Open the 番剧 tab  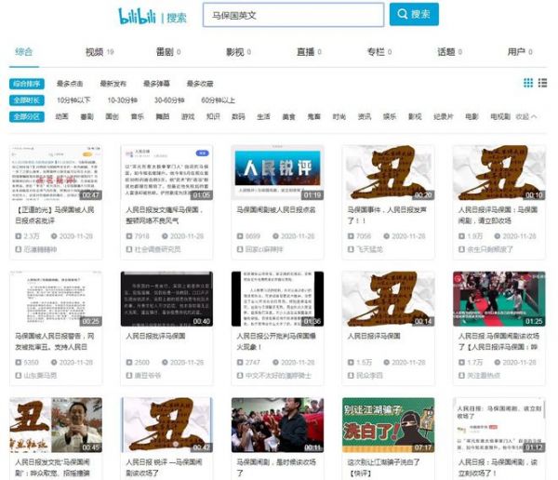tap(165, 52)
